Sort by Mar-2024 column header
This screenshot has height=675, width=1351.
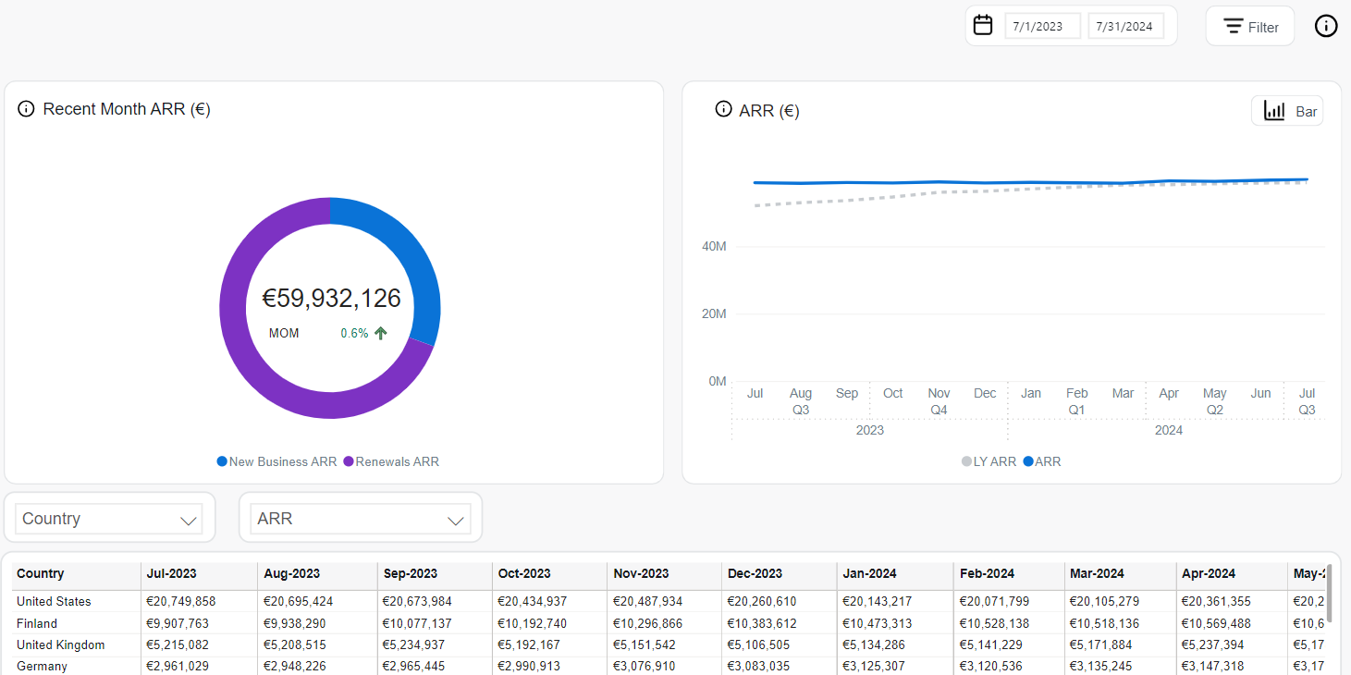1121,573
